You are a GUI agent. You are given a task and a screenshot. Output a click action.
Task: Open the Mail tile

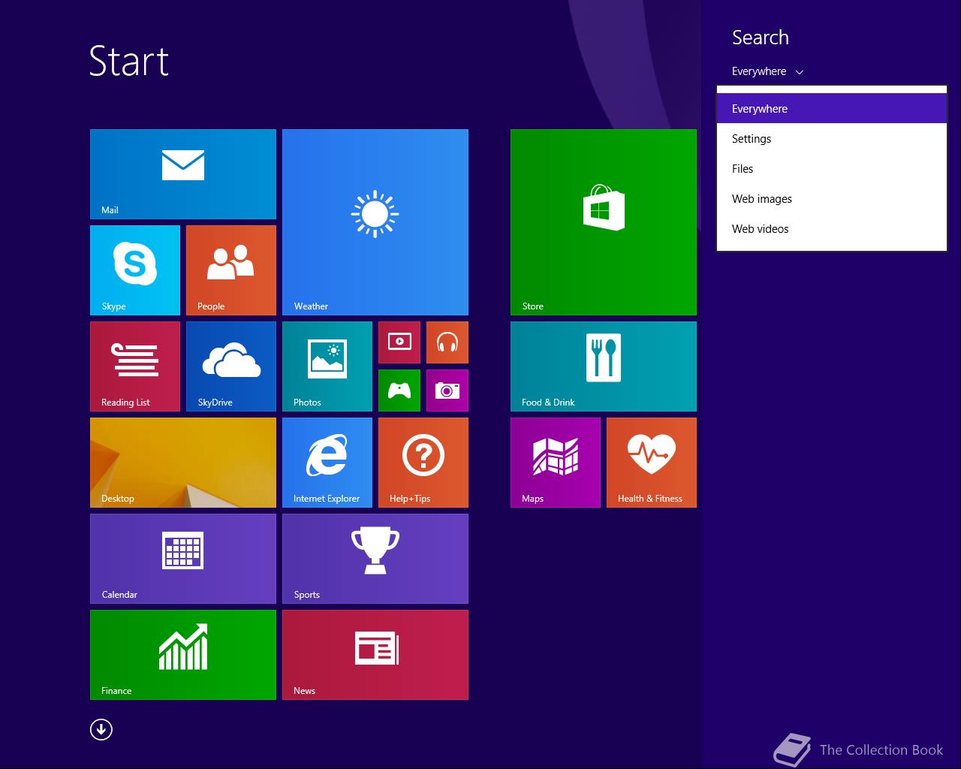183,174
